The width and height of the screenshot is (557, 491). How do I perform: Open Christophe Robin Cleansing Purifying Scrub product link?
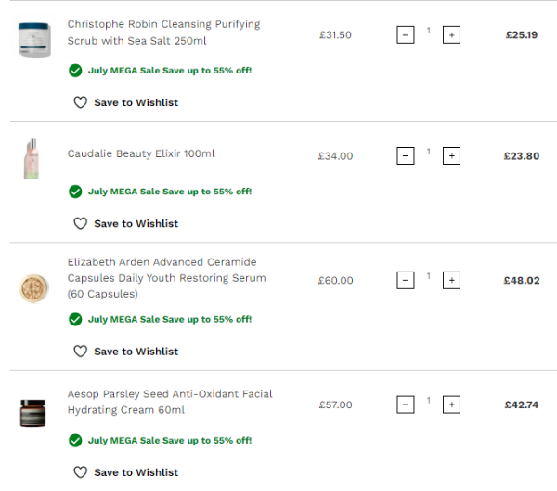pyautogui.click(x=163, y=33)
